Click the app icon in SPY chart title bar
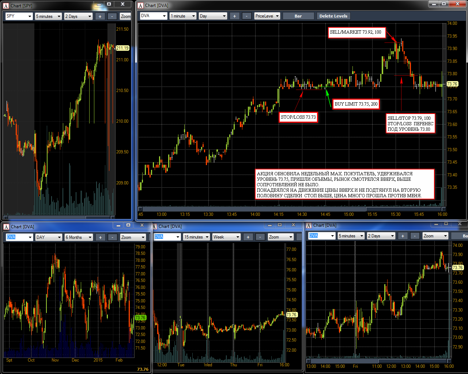The width and height of the screenshot is (468, 374). (6, 5)
